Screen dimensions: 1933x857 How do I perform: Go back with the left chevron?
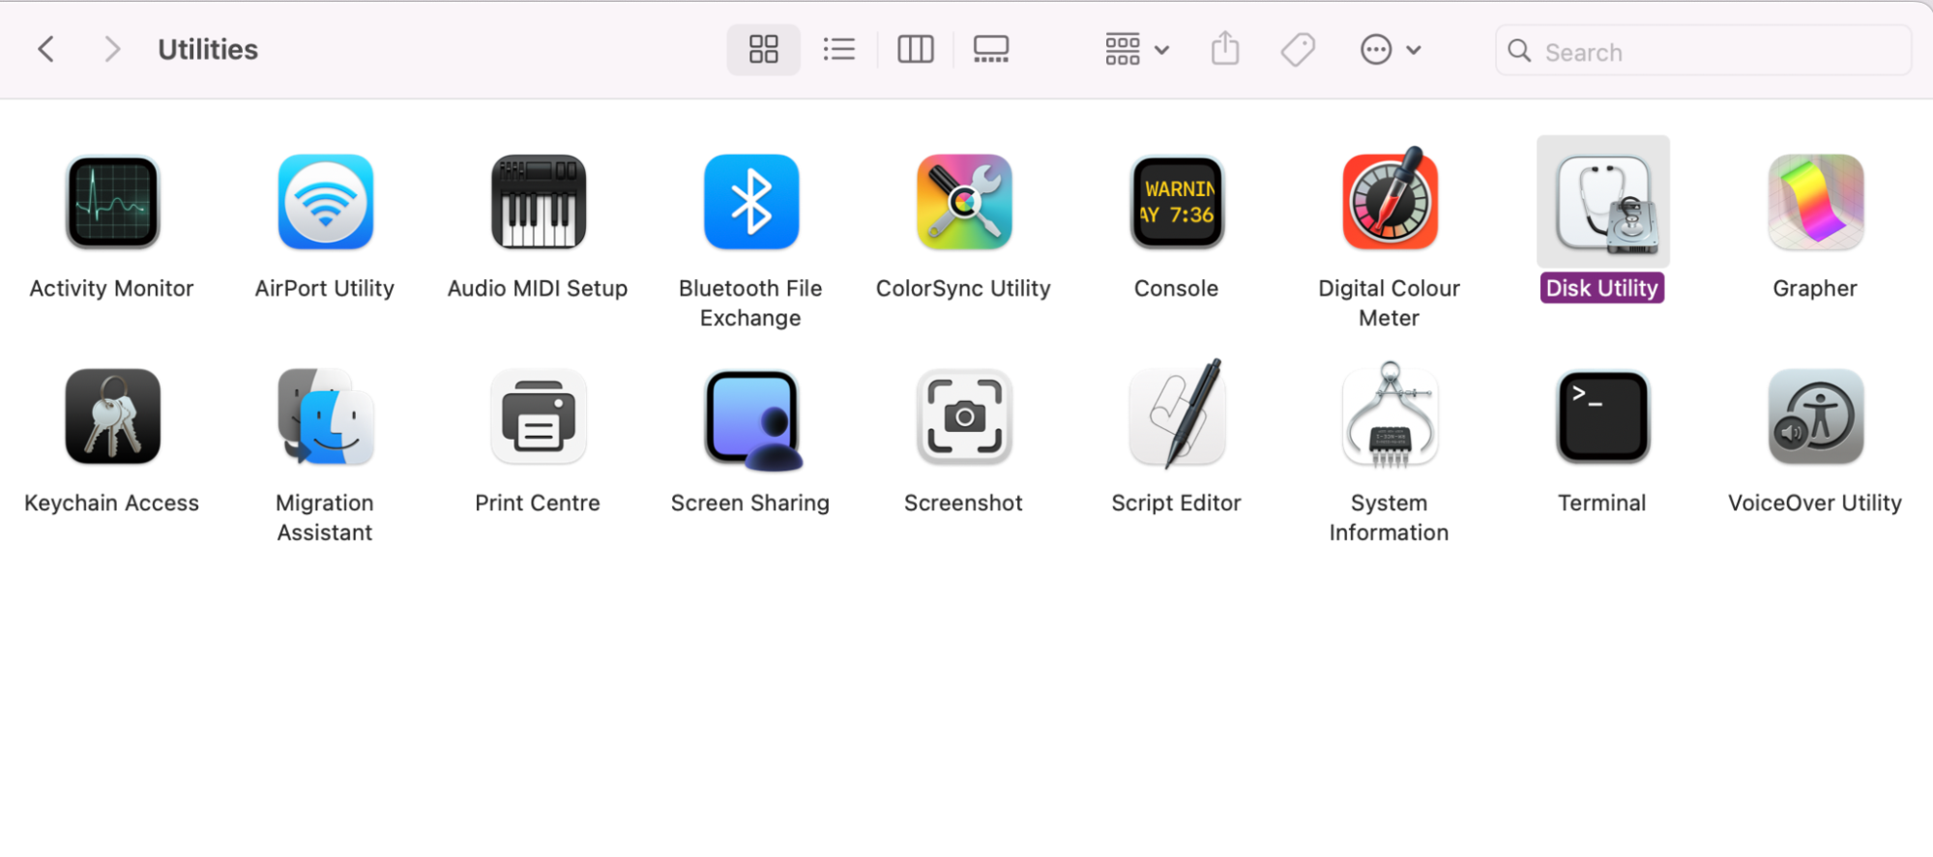[45, 49]
